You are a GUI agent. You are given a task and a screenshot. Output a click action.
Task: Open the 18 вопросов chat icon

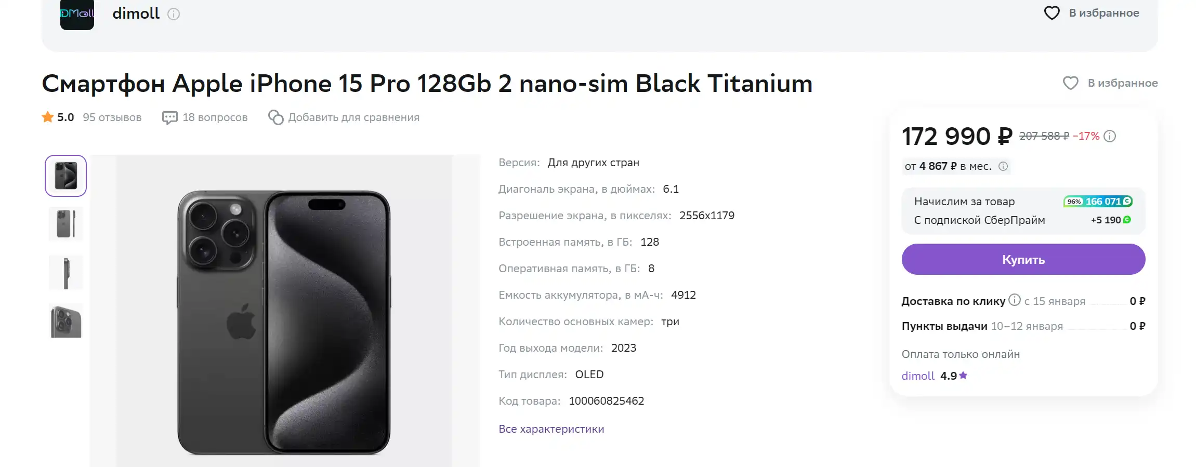(169, 118)
